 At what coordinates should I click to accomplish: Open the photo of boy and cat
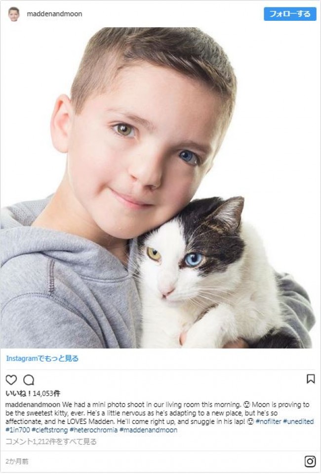[x=157, y=188]
